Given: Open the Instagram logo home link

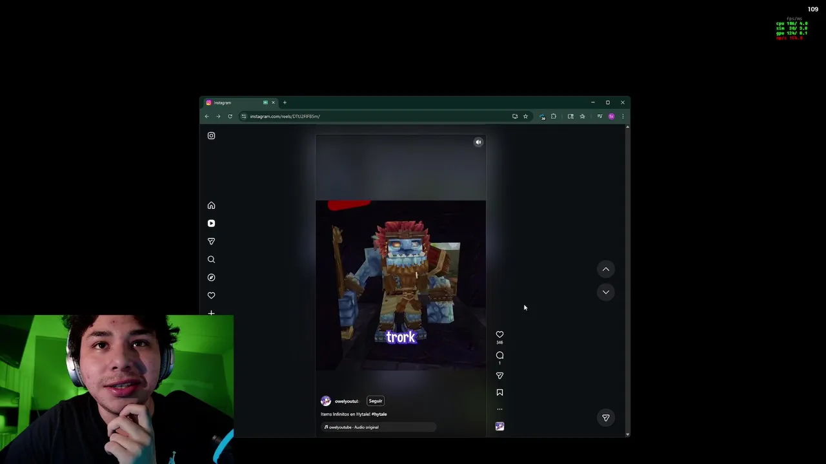Looking at the screenshot, I should click(211, 135).
